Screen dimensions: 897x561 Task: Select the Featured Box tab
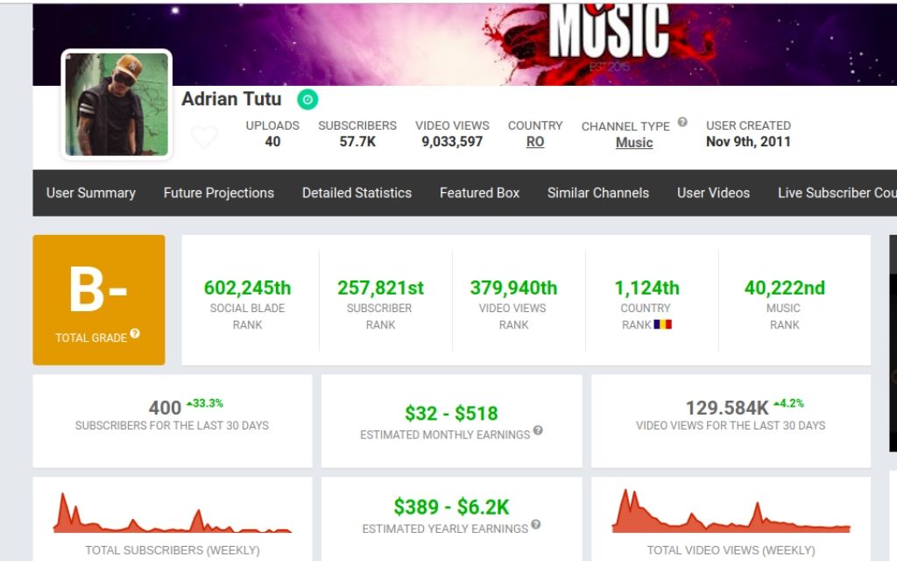pos(479,193)
